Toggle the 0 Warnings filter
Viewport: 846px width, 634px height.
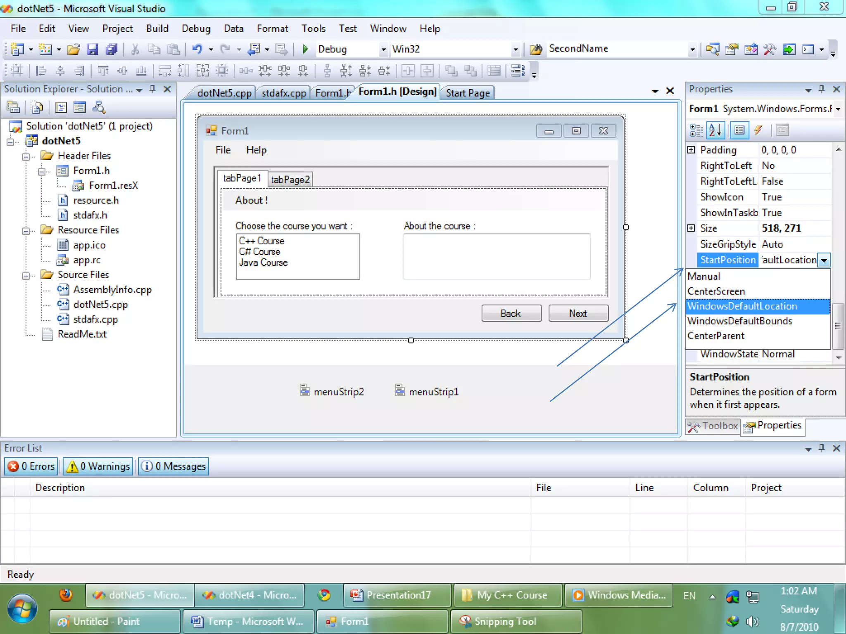(99, 466)
